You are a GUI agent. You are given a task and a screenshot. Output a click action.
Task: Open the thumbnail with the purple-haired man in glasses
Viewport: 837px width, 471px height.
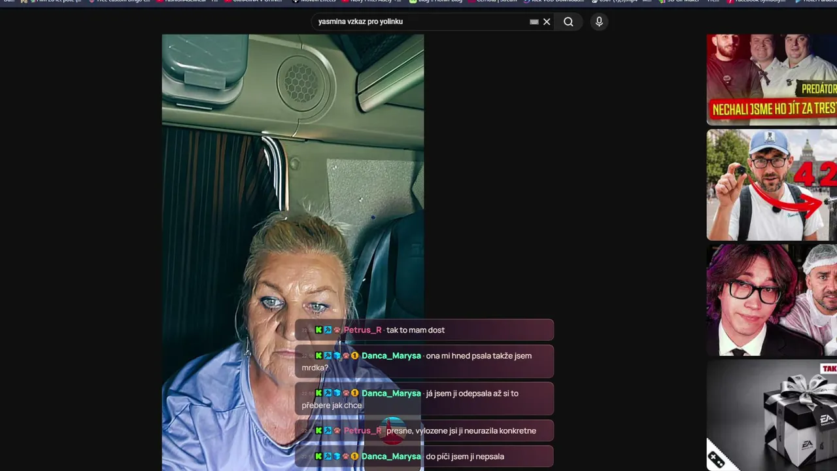tap(772, 300)
